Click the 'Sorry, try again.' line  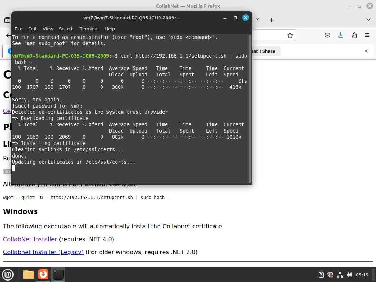(37, 100)
